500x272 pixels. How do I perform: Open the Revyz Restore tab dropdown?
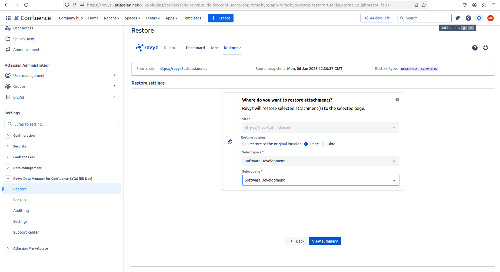[232, 48]
